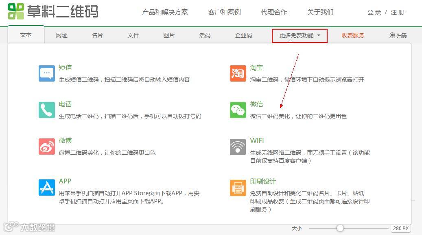Viewport: 422px width, 235px height.
Task: Open the 收费服务 tab
Action: pos(353,35)
